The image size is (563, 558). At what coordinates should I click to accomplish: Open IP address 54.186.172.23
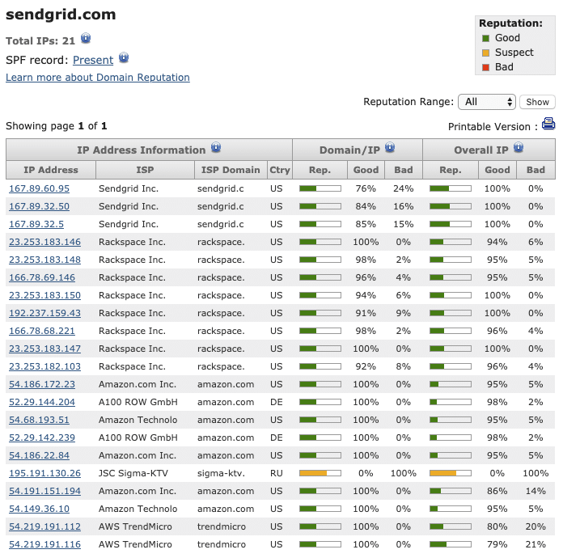tap(42, 384)
